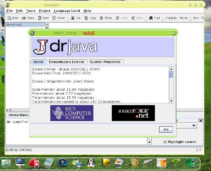Click the About text scrollbar thumb

point(171,74)
